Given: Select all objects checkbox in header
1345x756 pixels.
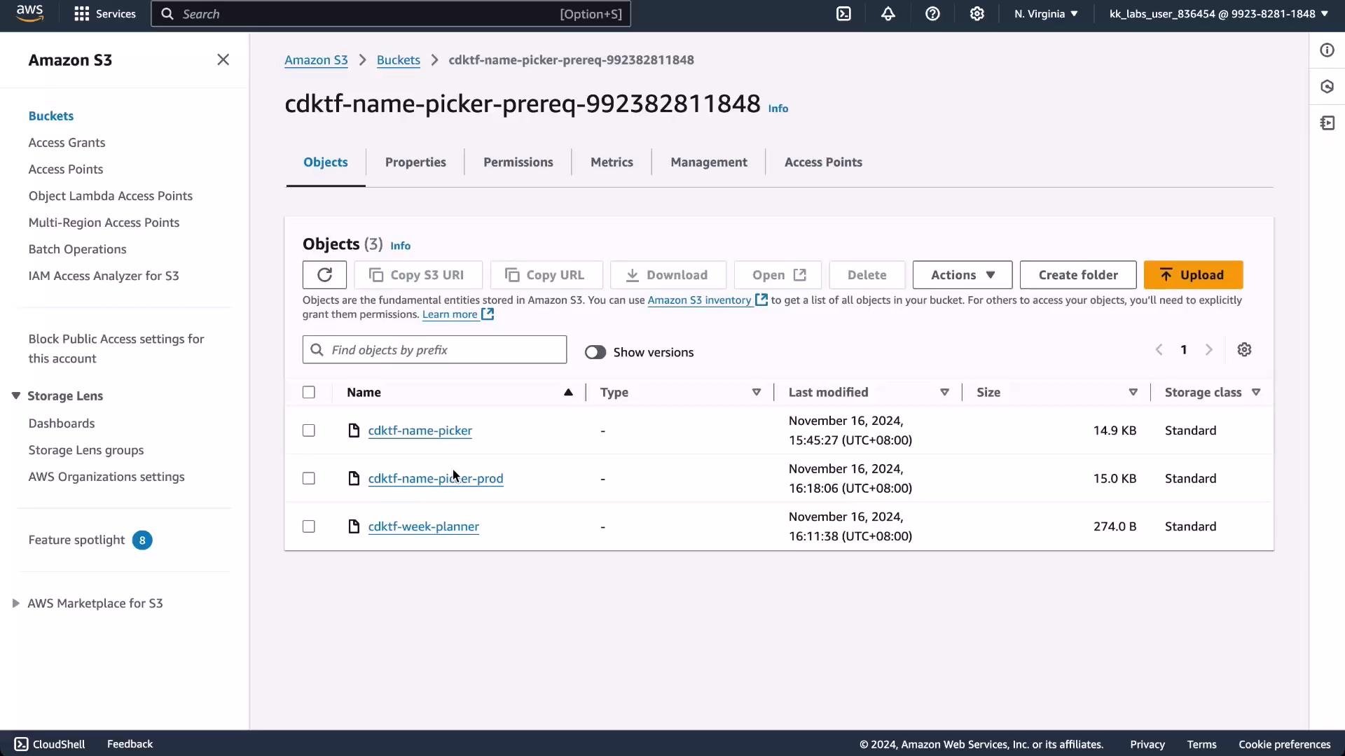Looking at the screenshot, I should click(x=309, y=393).
